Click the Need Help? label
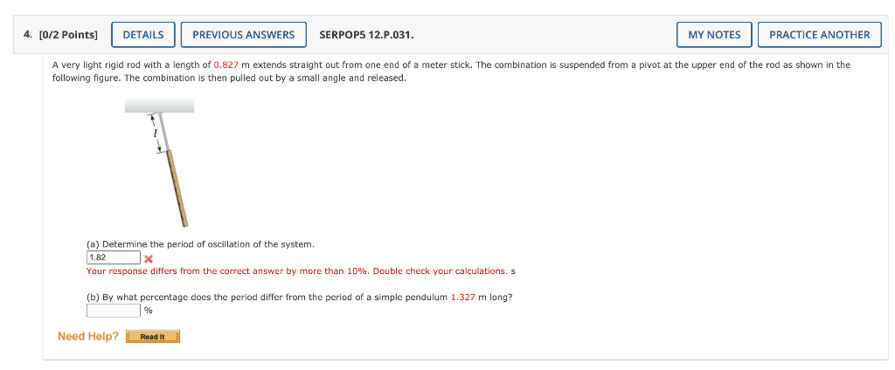Image resolution: width=895 pixels, height=370 pixels. click(x=88, y=336)
